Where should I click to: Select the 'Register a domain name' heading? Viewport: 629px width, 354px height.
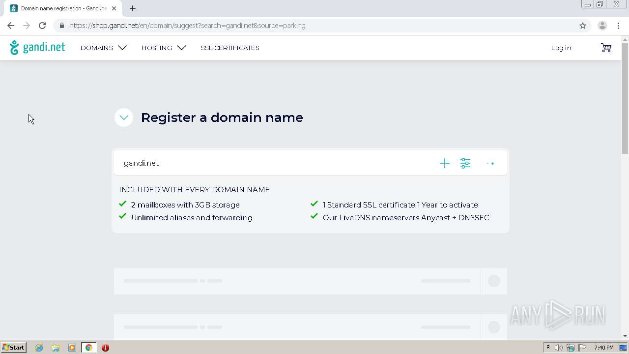(222, 118)
